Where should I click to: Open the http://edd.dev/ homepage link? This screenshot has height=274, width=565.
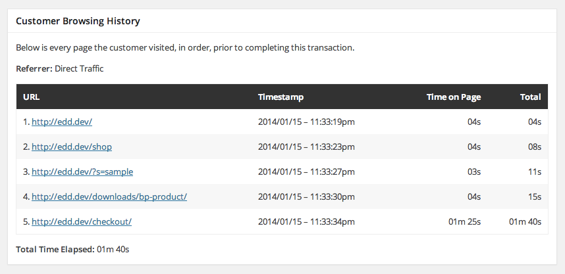click(x=62, y=122)
